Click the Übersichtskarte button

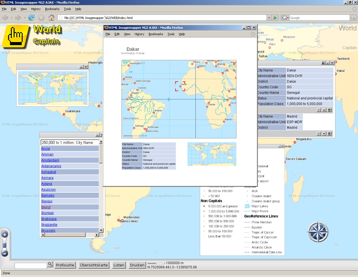tap(94, 265)
